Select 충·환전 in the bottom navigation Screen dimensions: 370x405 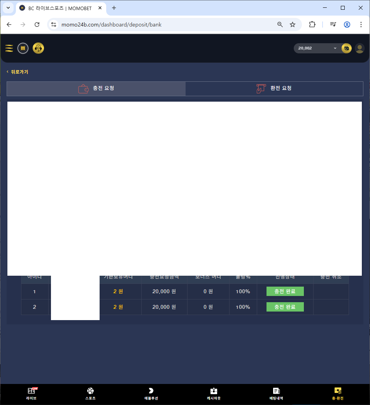coord(338,394)
